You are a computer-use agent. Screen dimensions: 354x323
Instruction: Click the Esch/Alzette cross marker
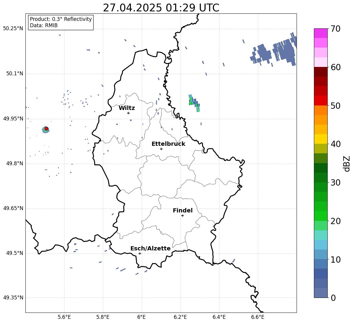[x=140, y=253]
